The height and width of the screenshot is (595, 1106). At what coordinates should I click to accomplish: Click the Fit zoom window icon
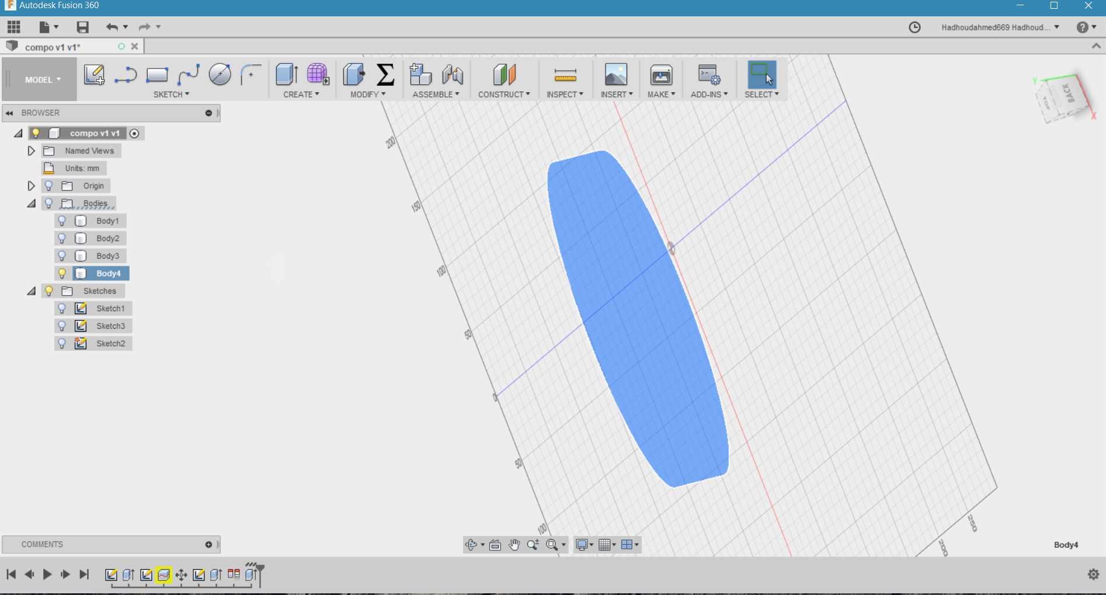pos(552,545)
